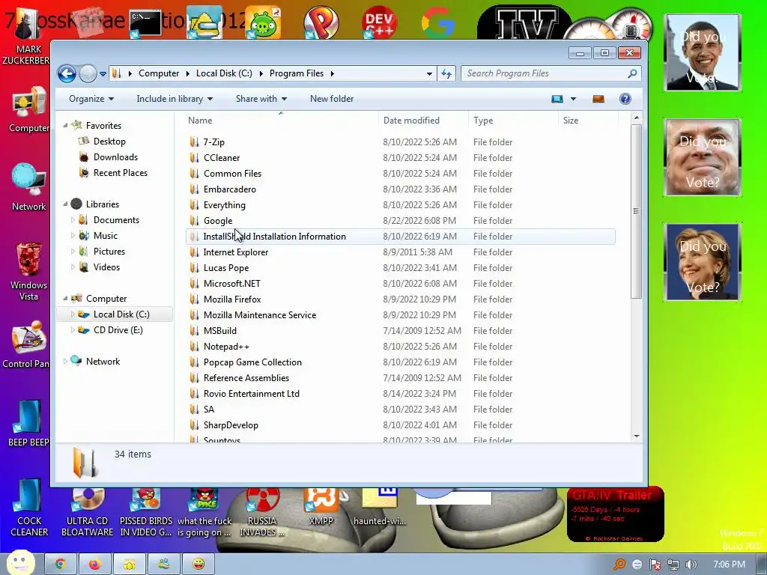This screenshot has height=575, width=767.
Task: Click the Forward navigation arrow button
Action: tap(88, 73)
